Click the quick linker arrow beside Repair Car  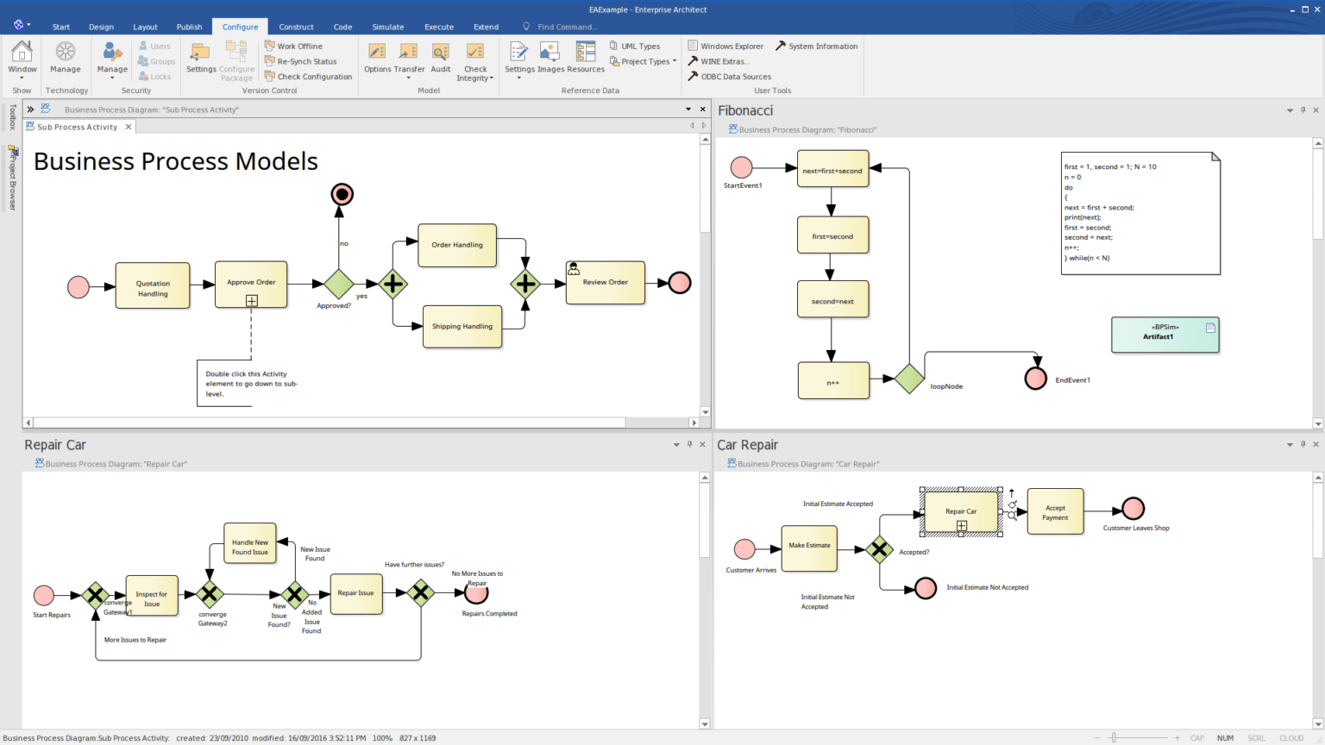(x=1012, y=494)
